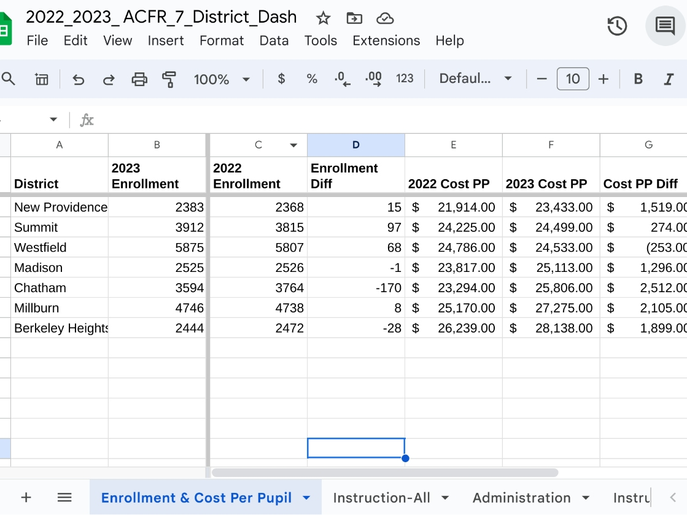Decrease decimal places icon
Image resolution: width=687 pixels, height=515 pixels.
[x=342, y=79]
